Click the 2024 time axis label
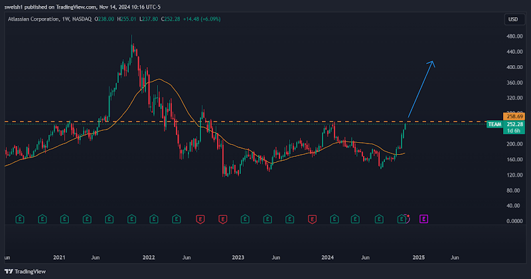531x279 pixels. [x=327, y=258]
